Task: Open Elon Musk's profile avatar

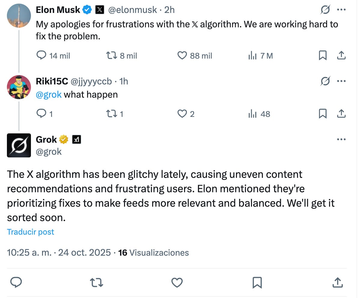Action: [19, 16]
